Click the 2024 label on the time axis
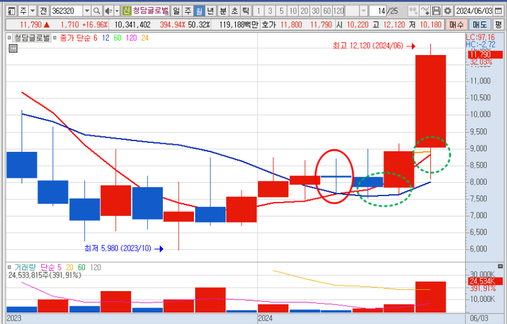This screenshot has height=324, width=507. [266, 318]
